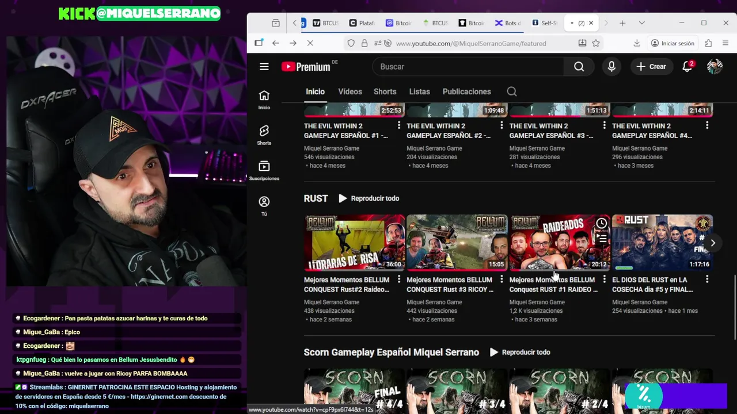Bookmark this page with the star
Viewport: 737px width, 414px height.
596,43
